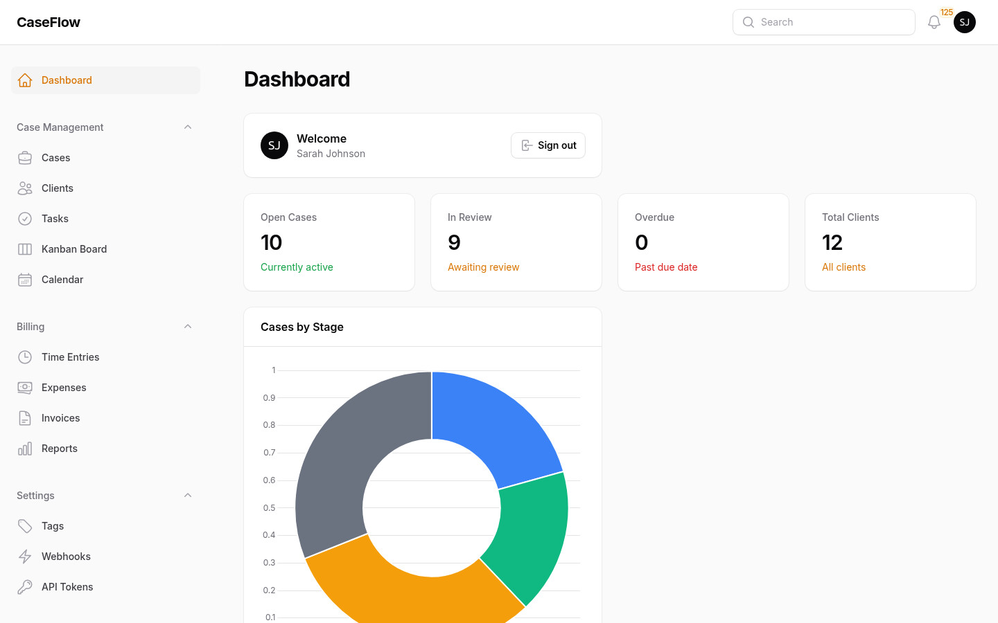Collapse the Case Management section
The height and width of the screenshot is (623, 998).
pyautogui.click(x=187, y=127)
